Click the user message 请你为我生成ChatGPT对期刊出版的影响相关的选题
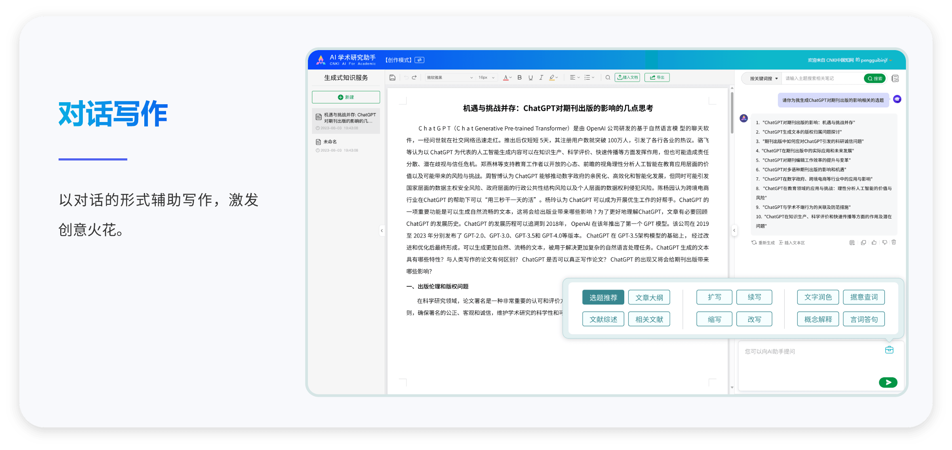952x450 pixels. [x=833, y=100]
